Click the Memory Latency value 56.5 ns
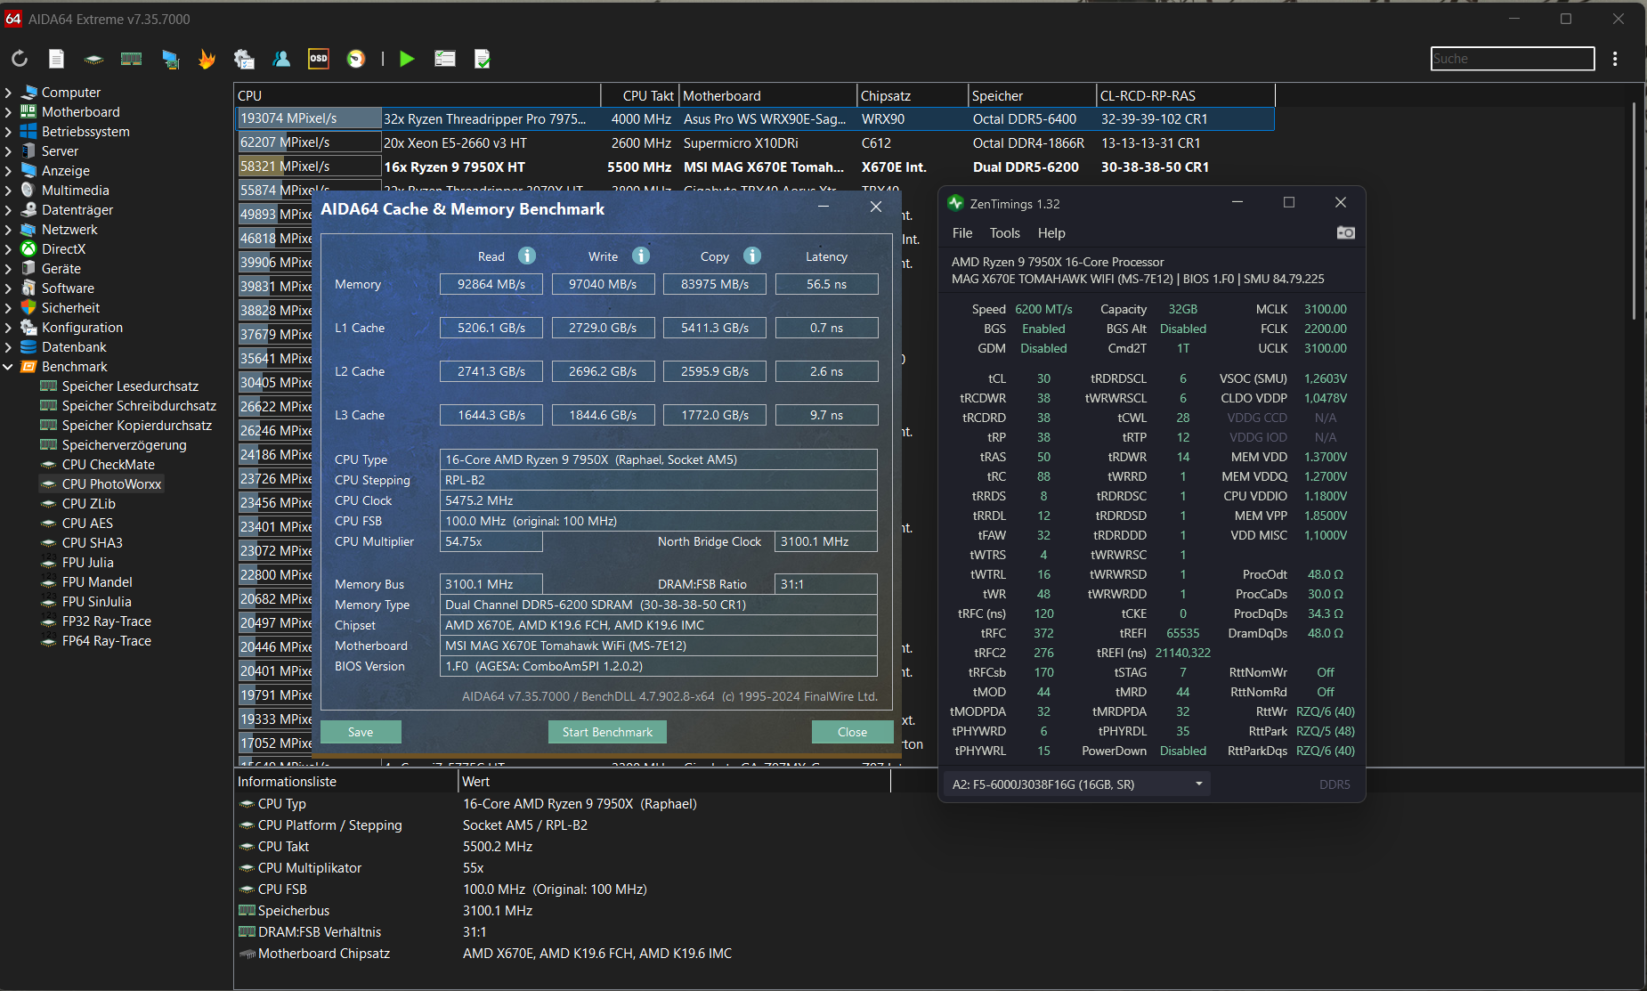Viewport: 1647px width, 991px height. coord(826,284)
